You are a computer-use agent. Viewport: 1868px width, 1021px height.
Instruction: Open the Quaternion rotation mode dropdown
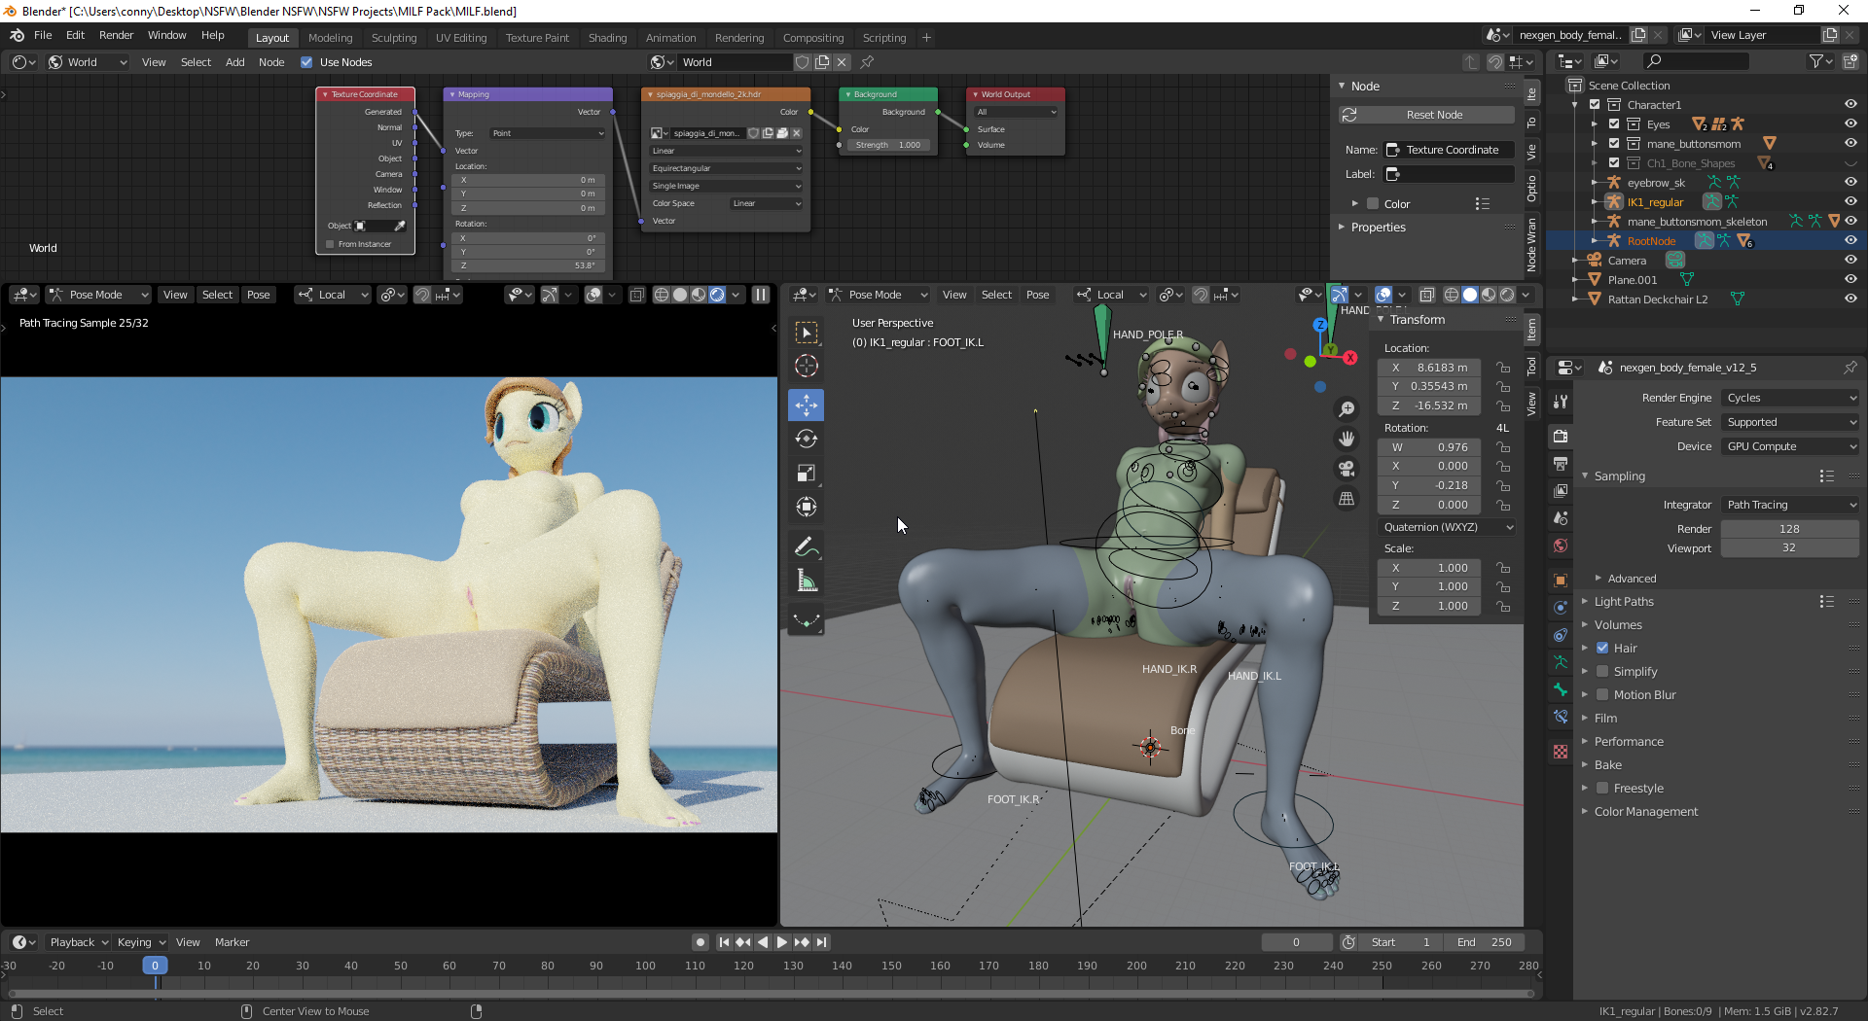point(1447,527)
